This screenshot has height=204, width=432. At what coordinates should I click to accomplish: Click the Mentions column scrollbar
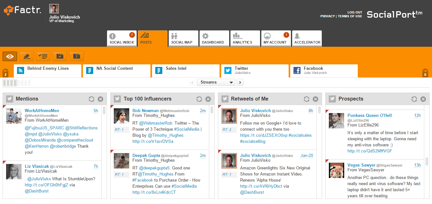pyautogui.click(x=104, y=110)
